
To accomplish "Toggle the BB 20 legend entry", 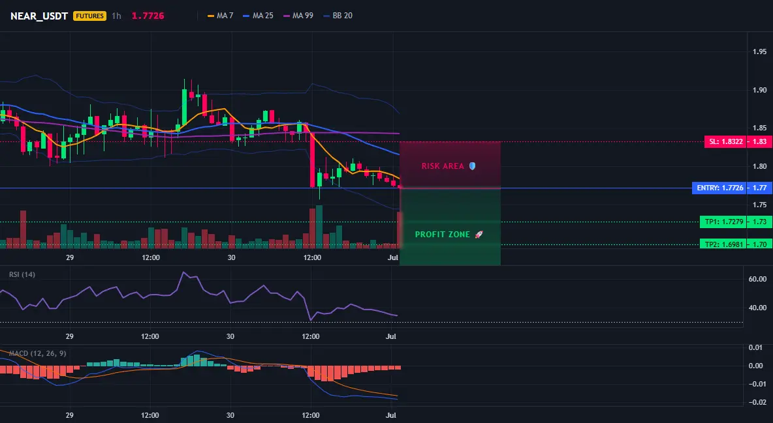I will 338,16.
